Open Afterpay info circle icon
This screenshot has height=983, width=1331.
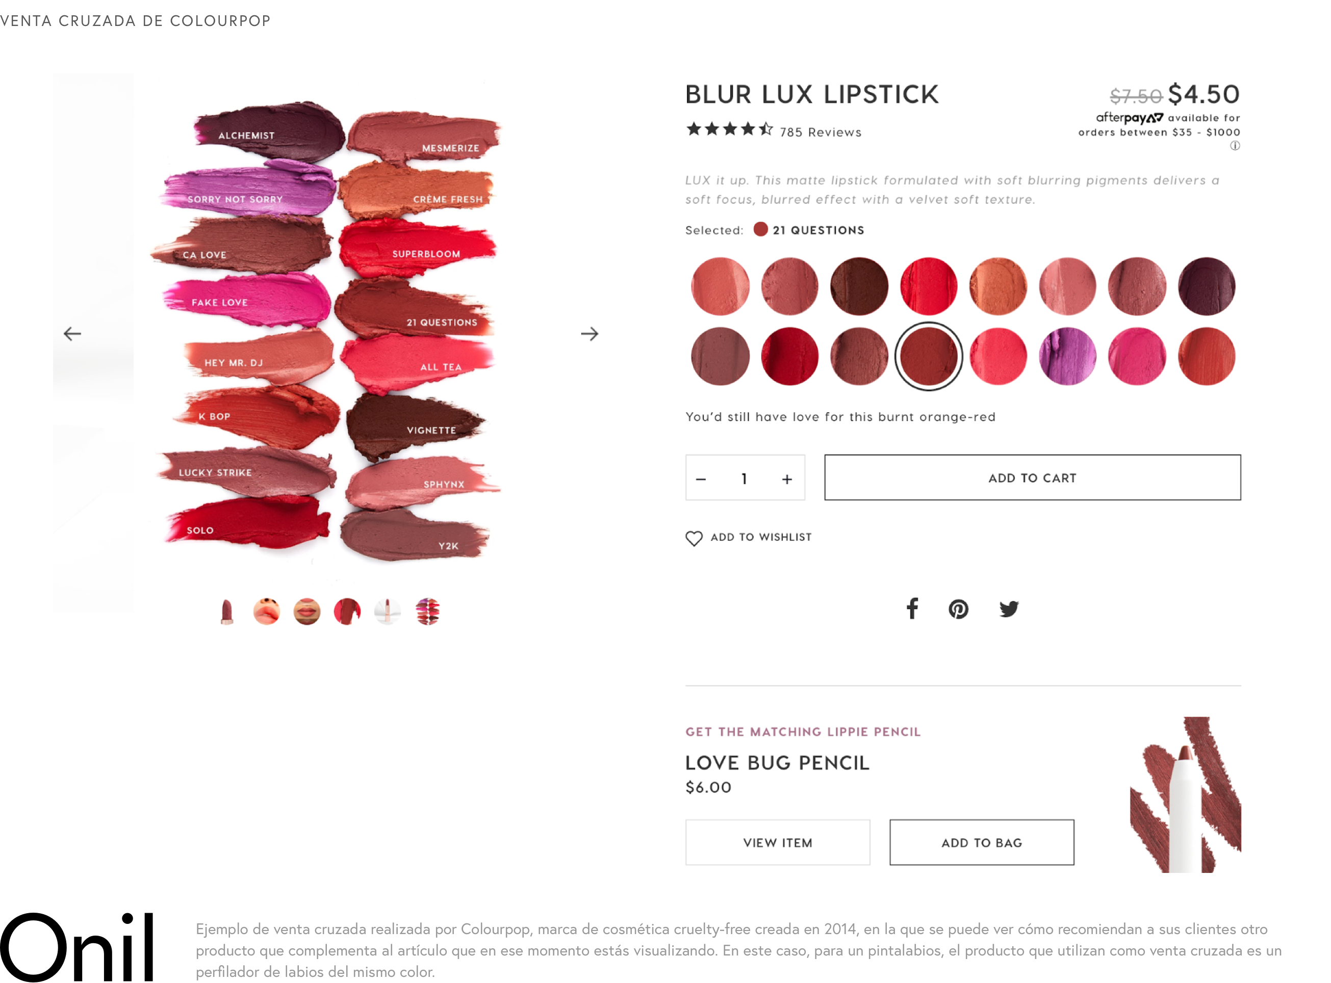click(x=1235, y=146)
